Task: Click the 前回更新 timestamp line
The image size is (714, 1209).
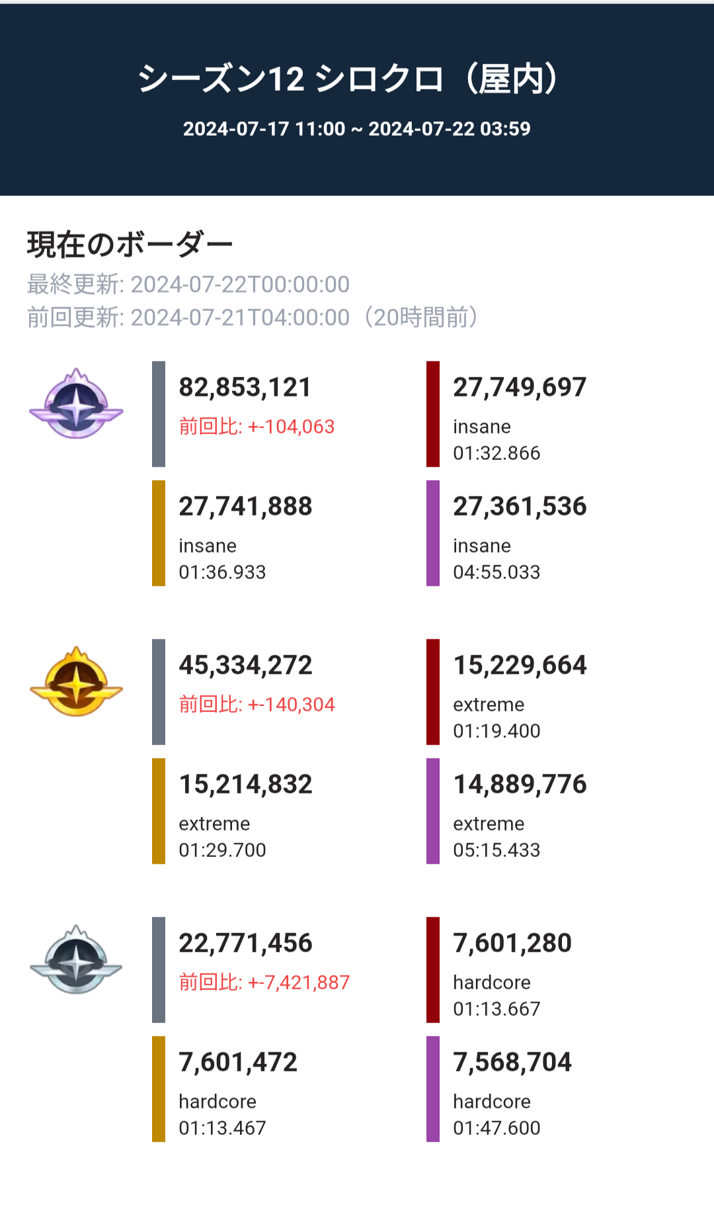Action: click(x=251, y=318)
